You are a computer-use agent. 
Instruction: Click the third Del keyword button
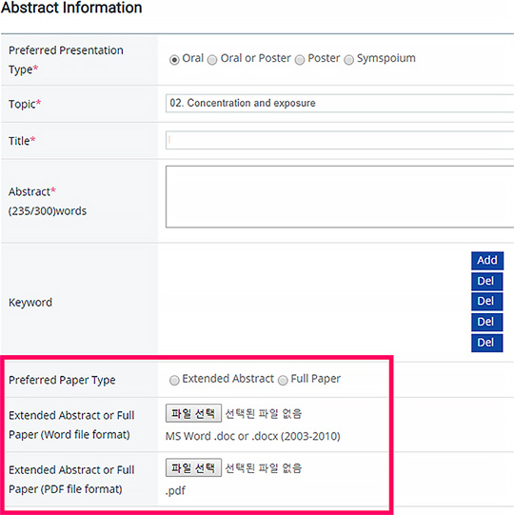[x=487, y=322]
